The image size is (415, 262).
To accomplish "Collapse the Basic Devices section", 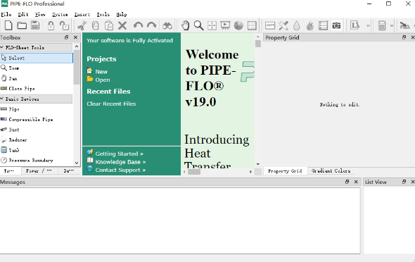I will (x=2, y=99).
